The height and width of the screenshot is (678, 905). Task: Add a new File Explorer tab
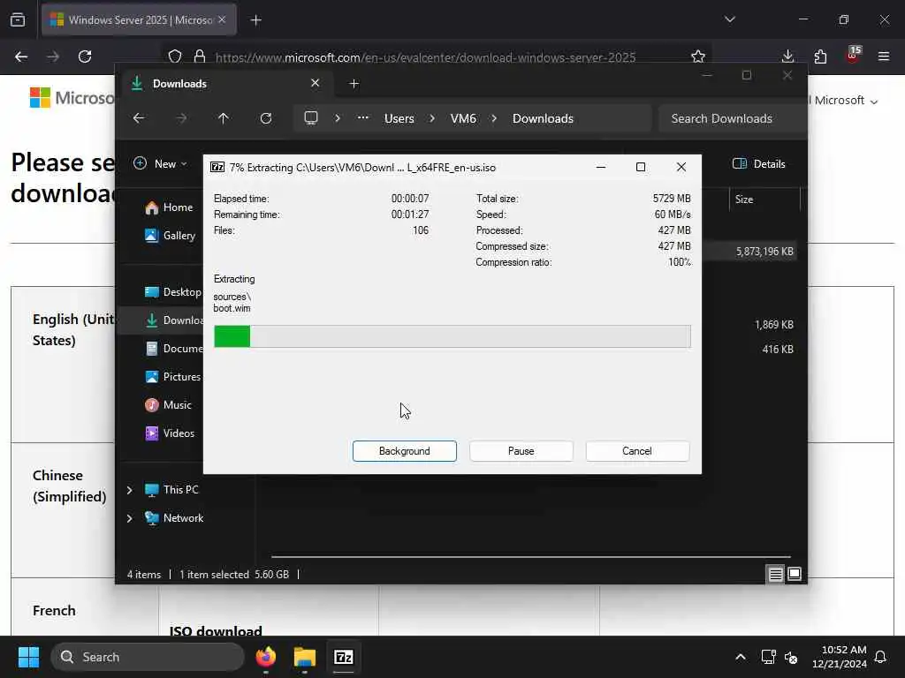click(354, 84)
